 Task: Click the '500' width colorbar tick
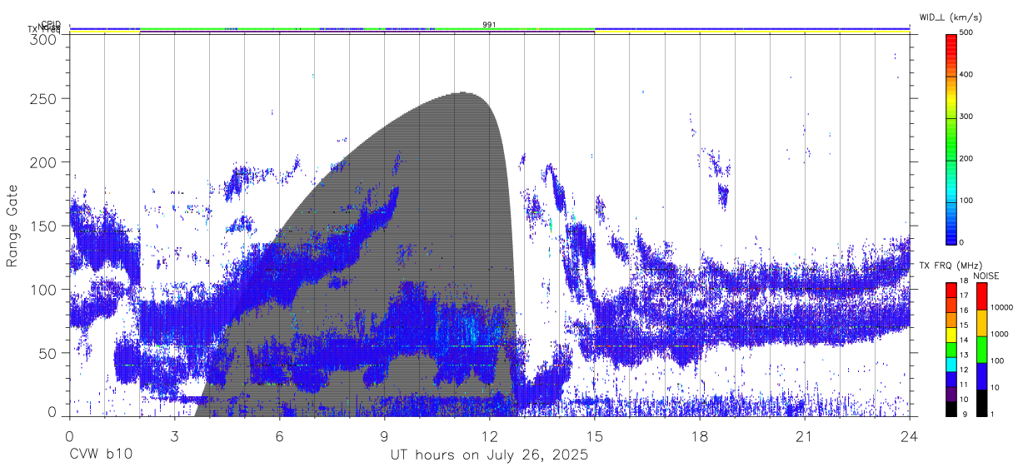[966, 32]
